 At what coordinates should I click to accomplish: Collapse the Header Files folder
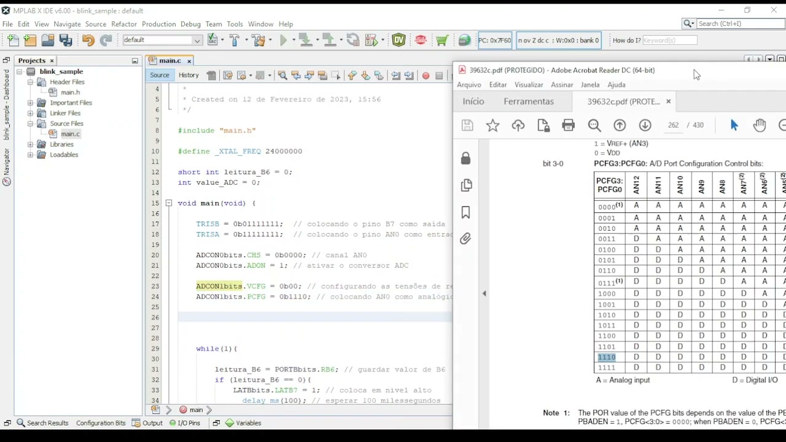(x=30, y=82)
